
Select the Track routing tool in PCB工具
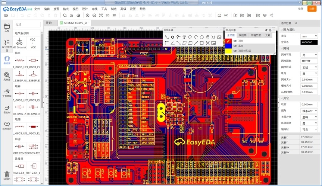click(x=167, y=37)
